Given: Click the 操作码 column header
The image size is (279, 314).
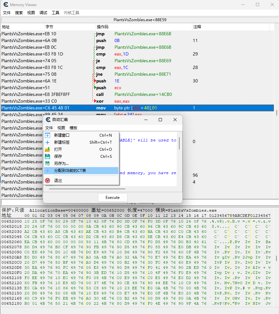Looking at the screenshot, I should [103, 27].
